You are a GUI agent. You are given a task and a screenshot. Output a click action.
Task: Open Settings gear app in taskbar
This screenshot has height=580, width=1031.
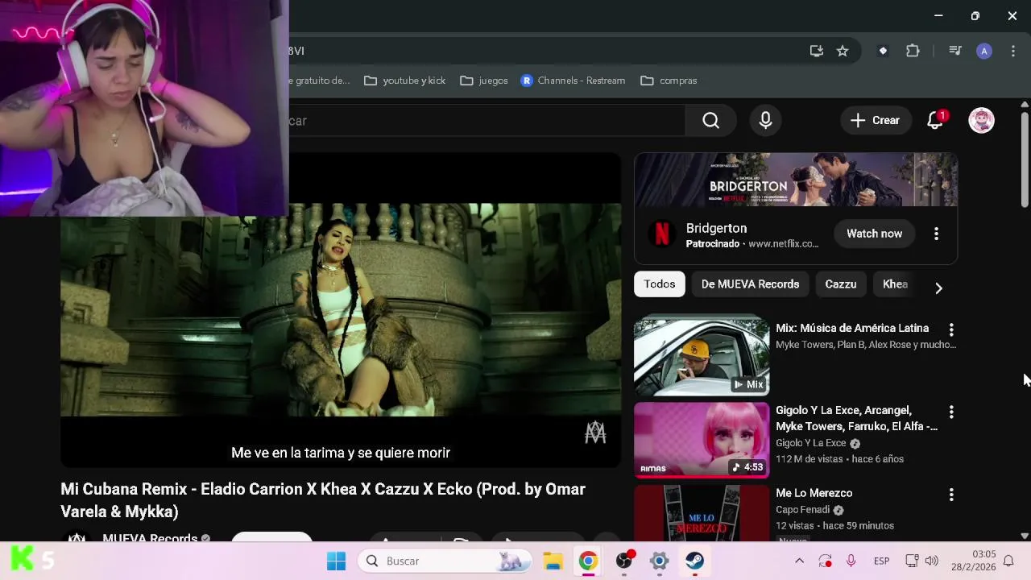[659, 561]
